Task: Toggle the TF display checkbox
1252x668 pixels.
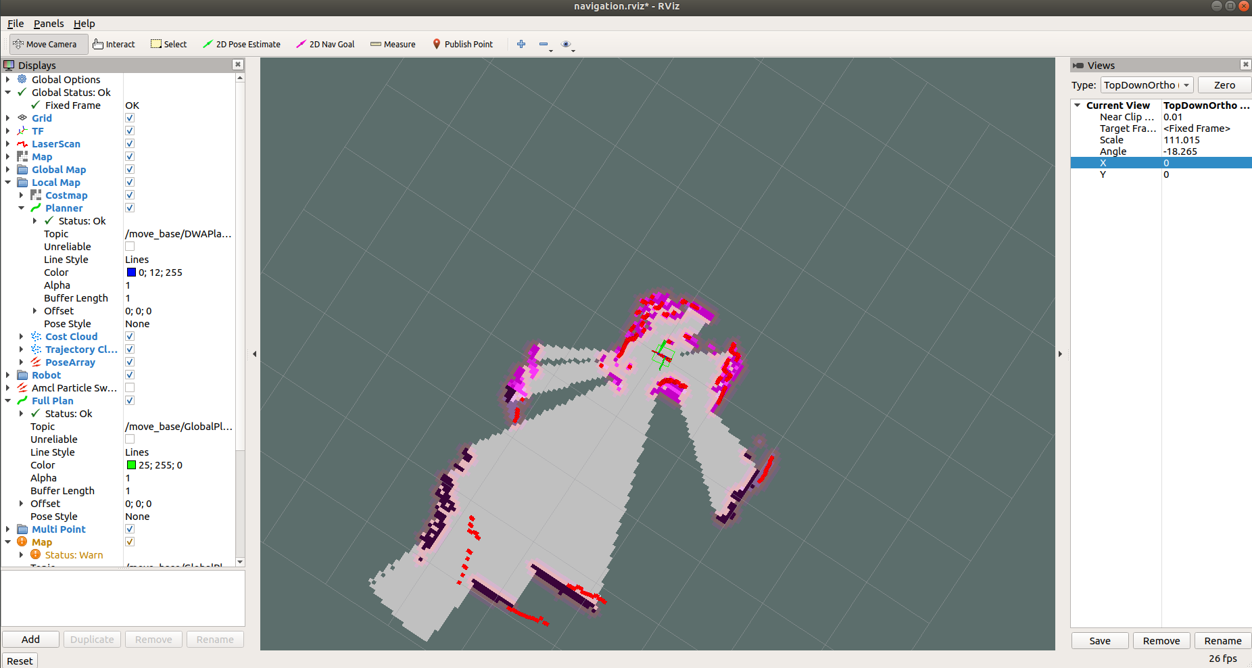Action: click(130, 130)
